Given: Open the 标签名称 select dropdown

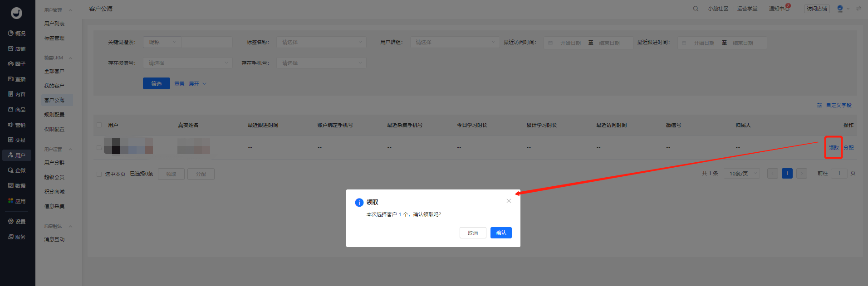Looking at the screenshot, I should point(321,42).
